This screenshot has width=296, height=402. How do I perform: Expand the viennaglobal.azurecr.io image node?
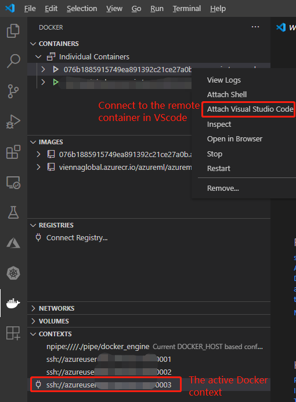[38, 167]
